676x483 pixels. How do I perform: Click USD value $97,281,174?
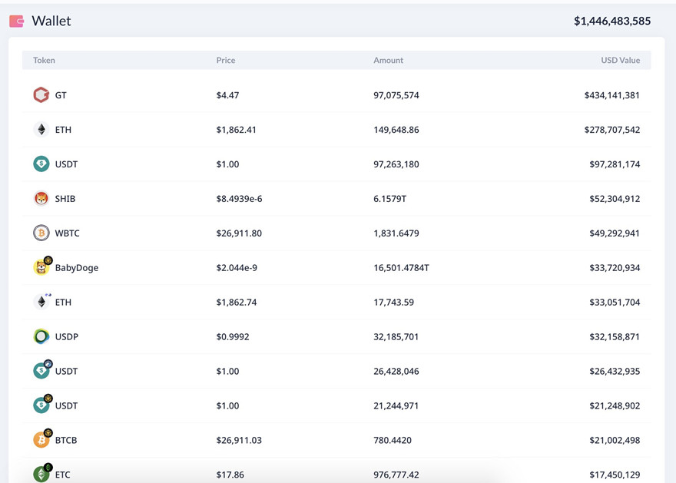615,164
